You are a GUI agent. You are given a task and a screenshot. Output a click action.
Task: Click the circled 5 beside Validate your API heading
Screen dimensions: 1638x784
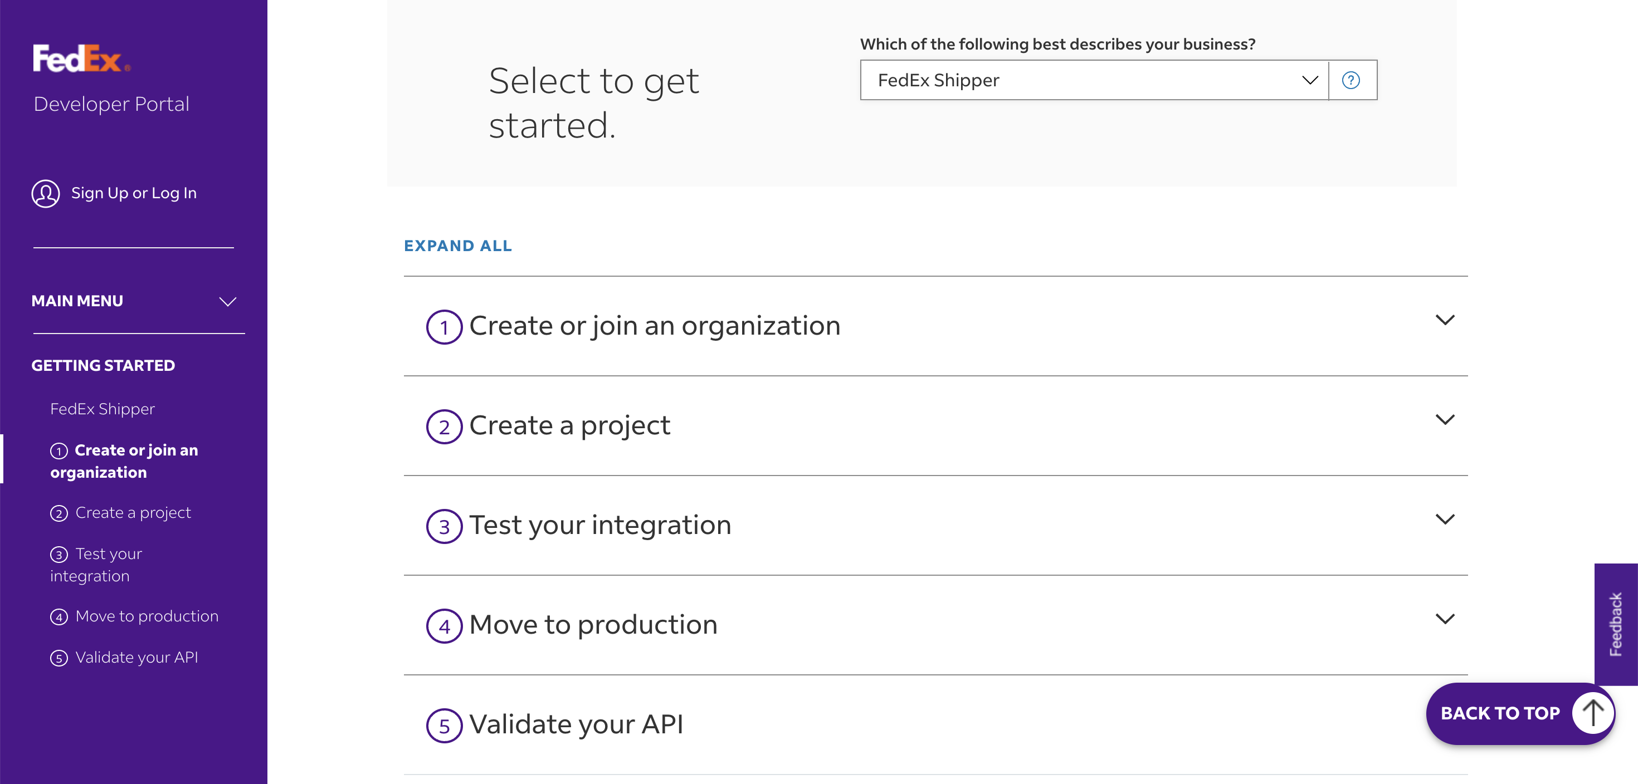point(444,726)
